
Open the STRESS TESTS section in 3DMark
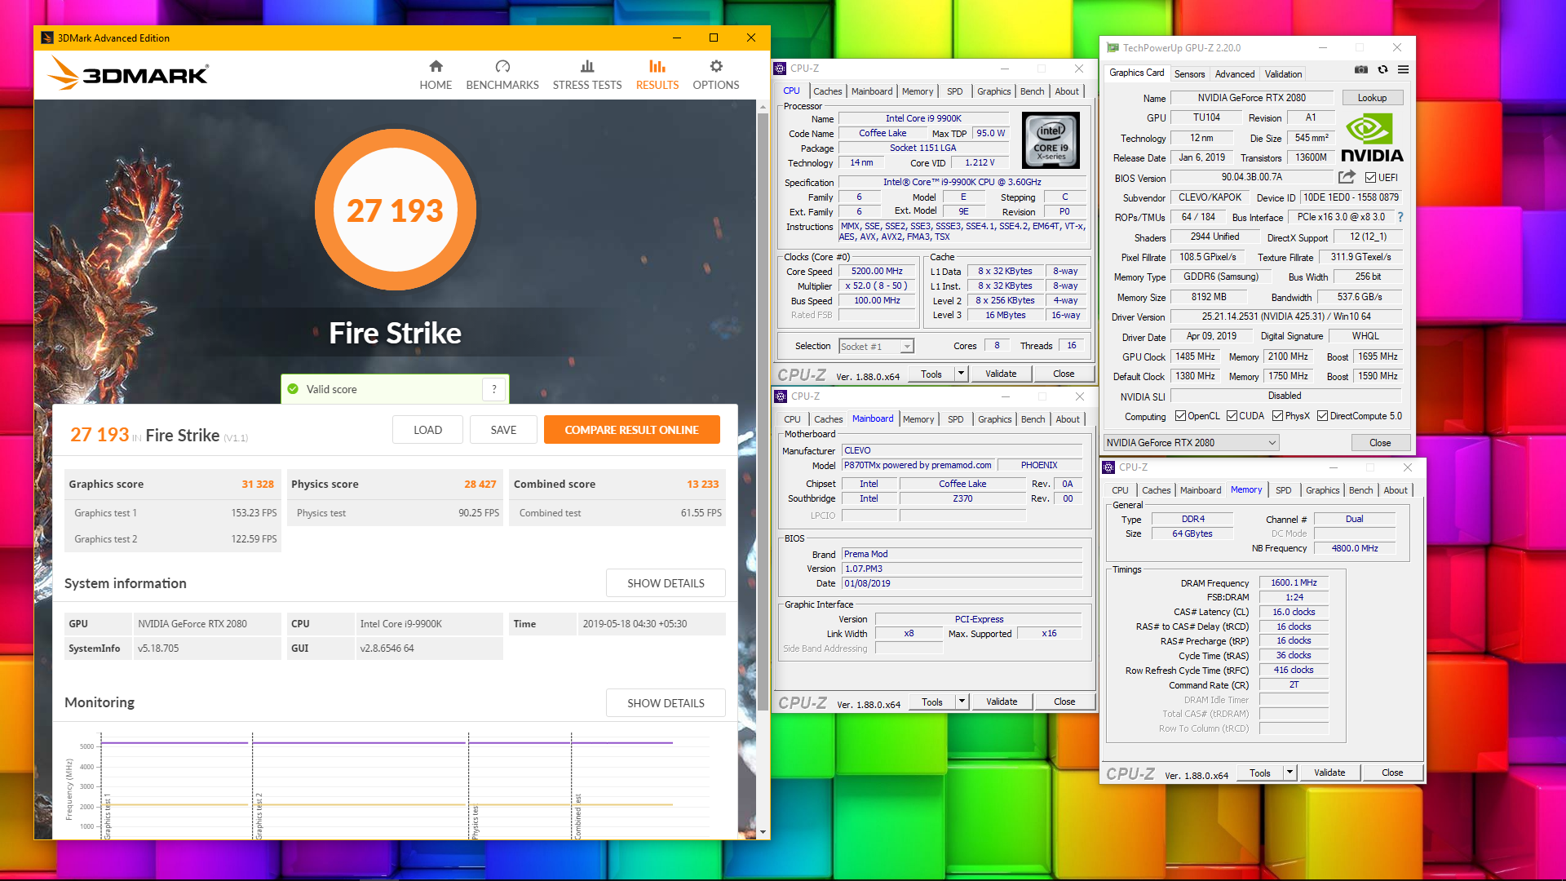(x=587, y=75)
